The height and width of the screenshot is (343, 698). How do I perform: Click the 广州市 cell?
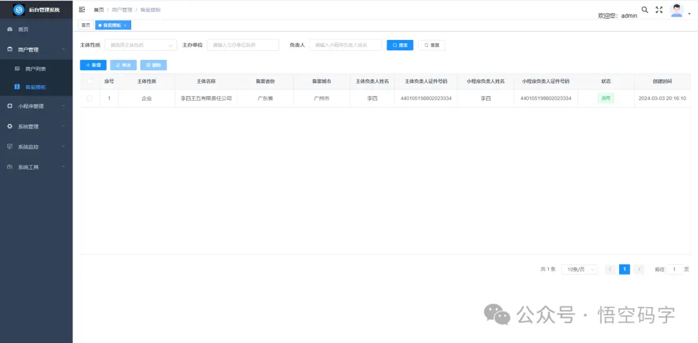321,99
